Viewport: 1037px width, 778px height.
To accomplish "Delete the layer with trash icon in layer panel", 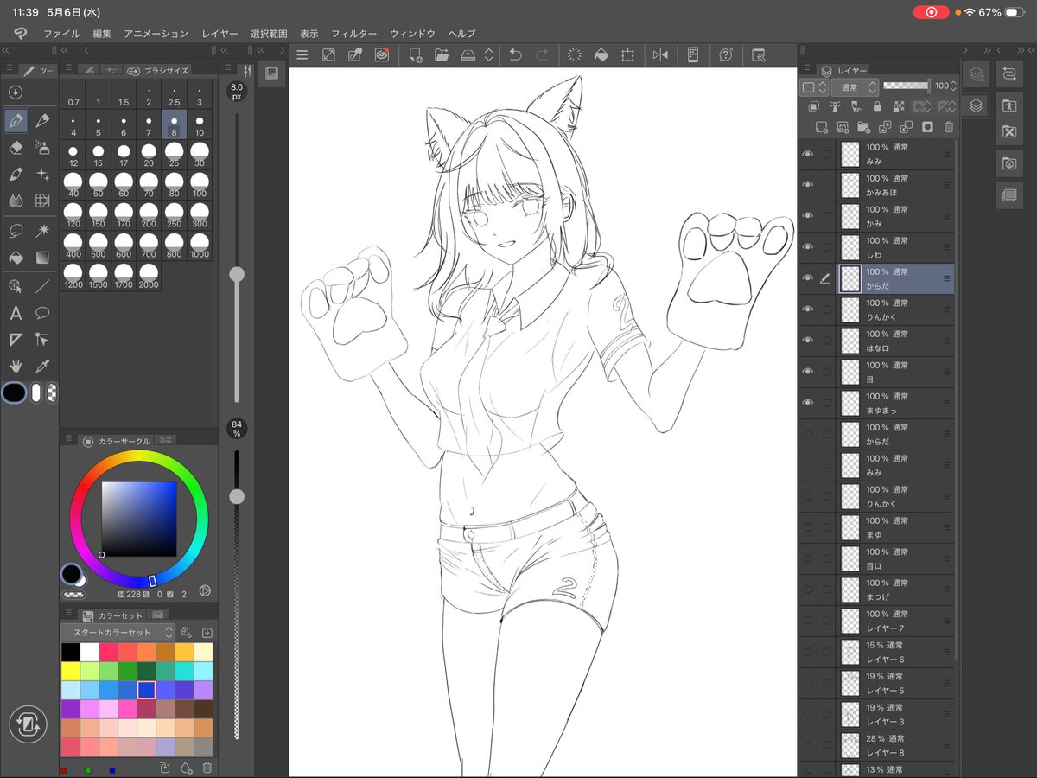I will point(948,127).
